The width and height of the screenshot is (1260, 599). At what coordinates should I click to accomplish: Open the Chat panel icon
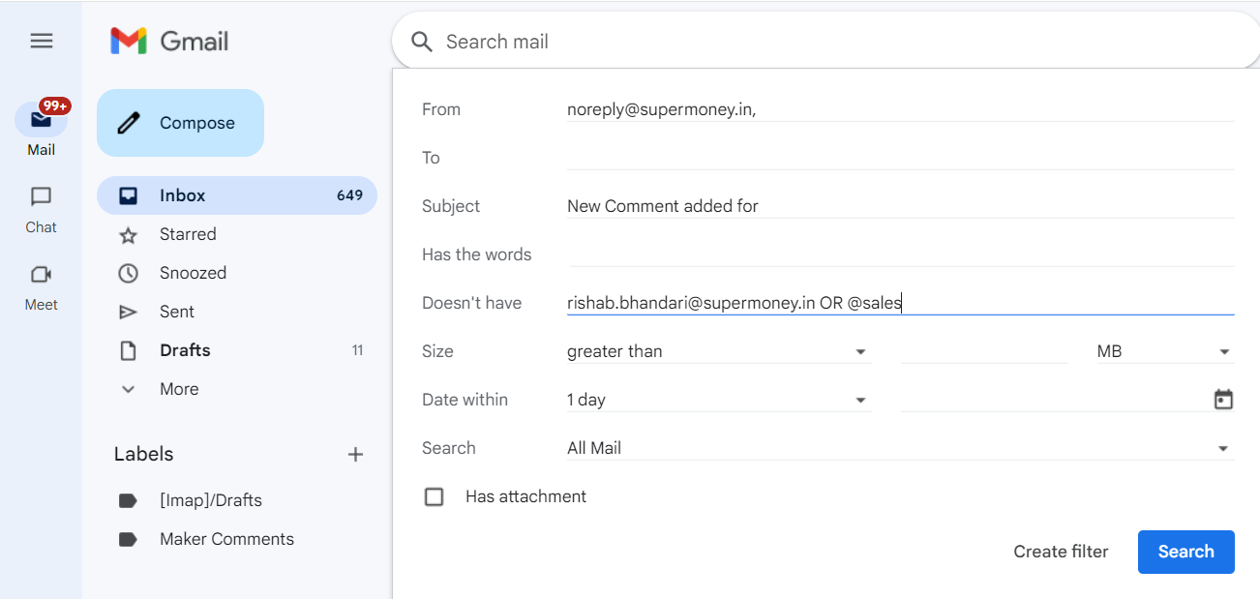[41, 196]
